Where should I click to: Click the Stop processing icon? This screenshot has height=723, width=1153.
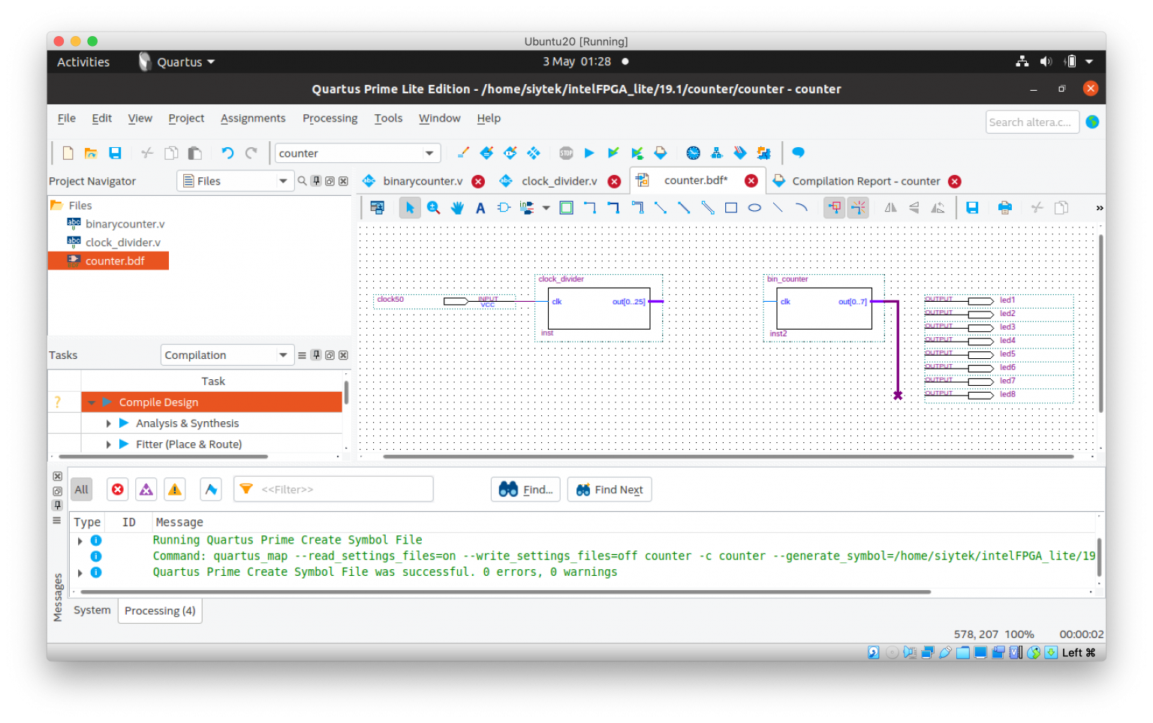point(565,152)
